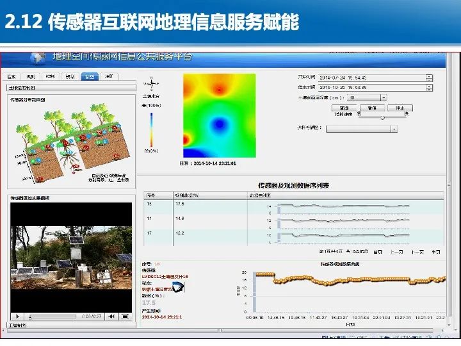Open the empty selection dropdown below speed slider

click(362, 129)
